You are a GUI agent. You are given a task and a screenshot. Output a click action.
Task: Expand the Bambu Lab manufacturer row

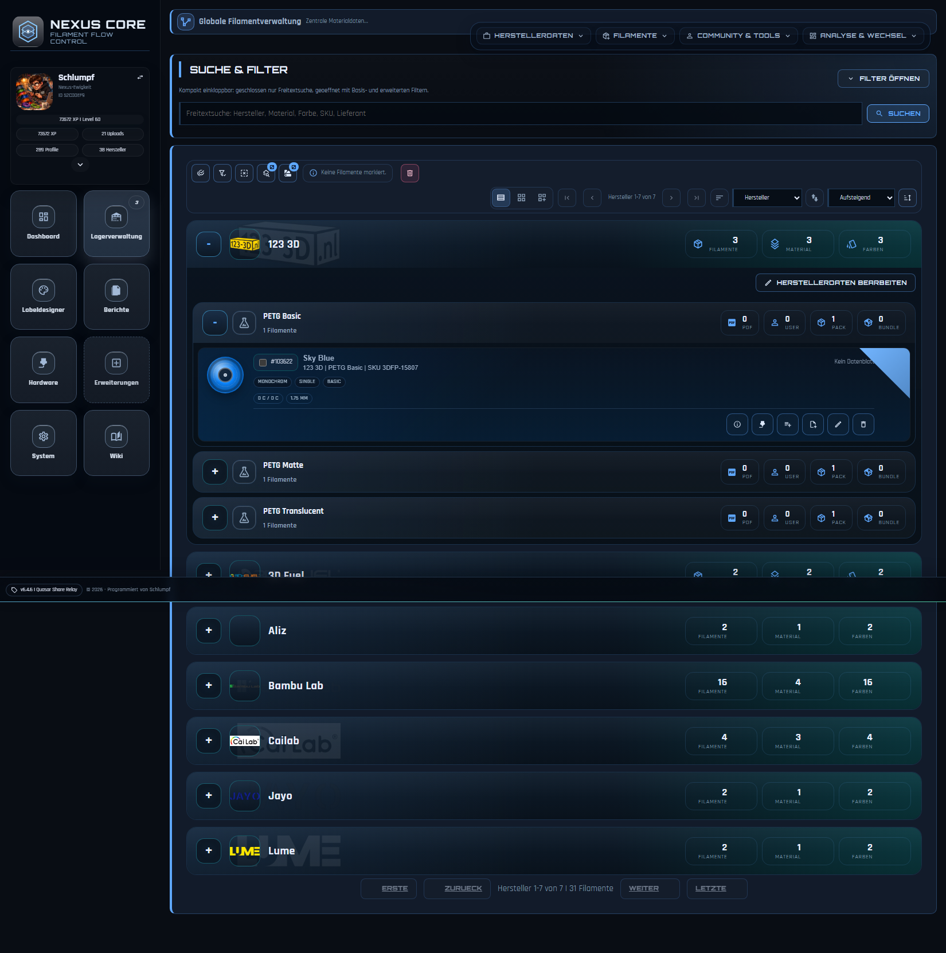[209, 686]
